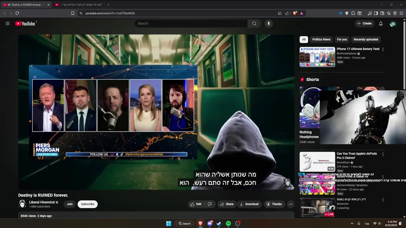Subscribe to Liberal Hivemind
The image size is (406, 228).
[x=88, y=204]
